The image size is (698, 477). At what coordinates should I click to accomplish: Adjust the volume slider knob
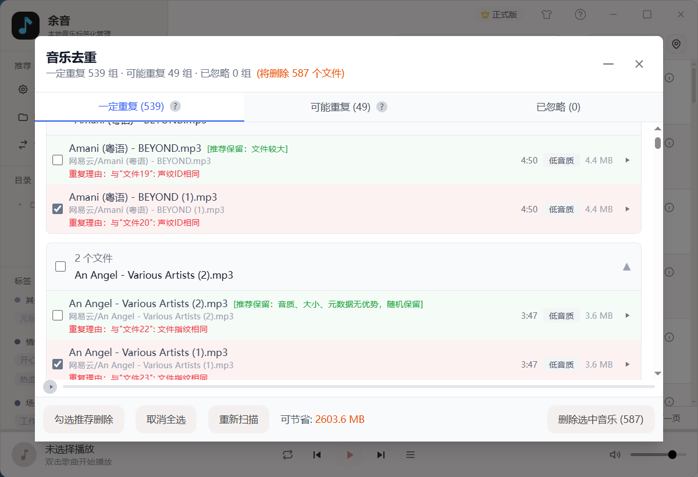point(672,455)
